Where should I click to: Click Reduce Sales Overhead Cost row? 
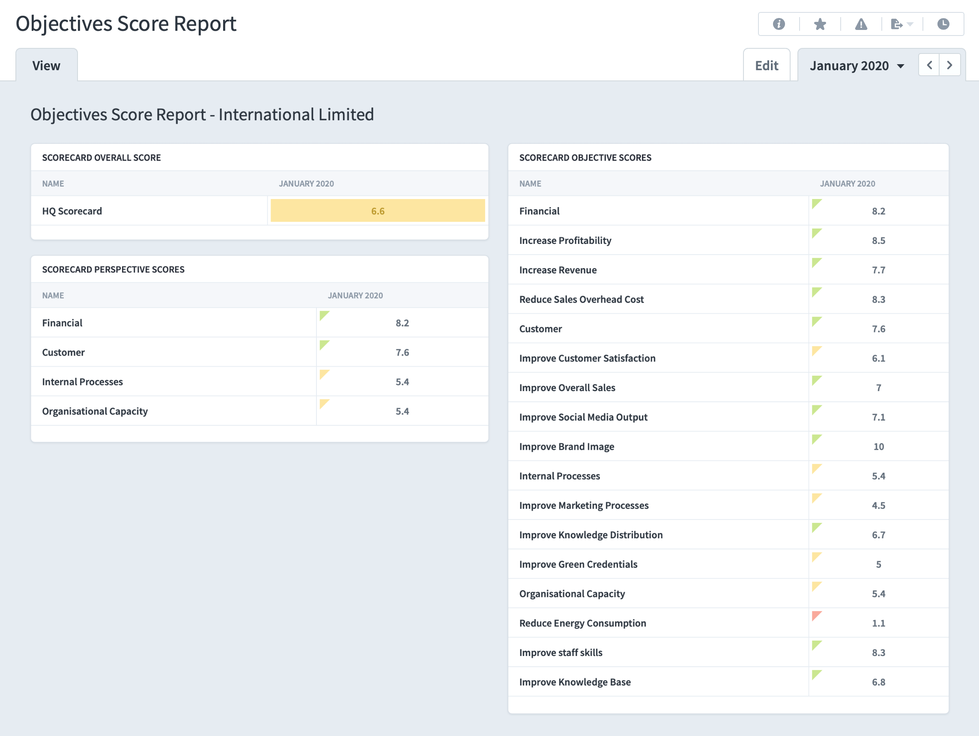[728, 299]
